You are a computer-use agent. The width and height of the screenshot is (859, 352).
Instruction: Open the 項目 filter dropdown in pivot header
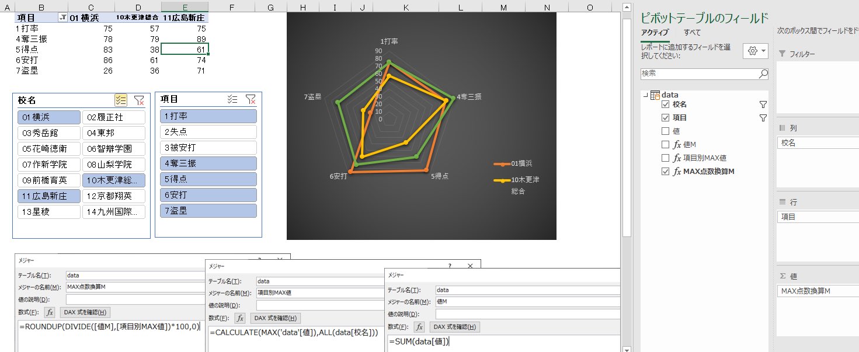tap(63, 18)
